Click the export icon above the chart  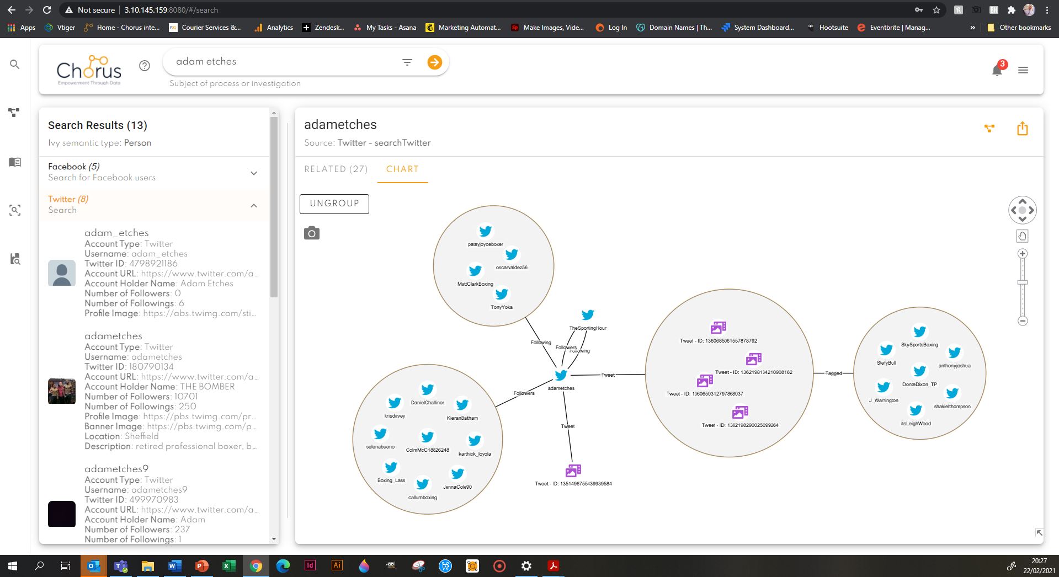pyautogui.click(x=1023, y=129)
